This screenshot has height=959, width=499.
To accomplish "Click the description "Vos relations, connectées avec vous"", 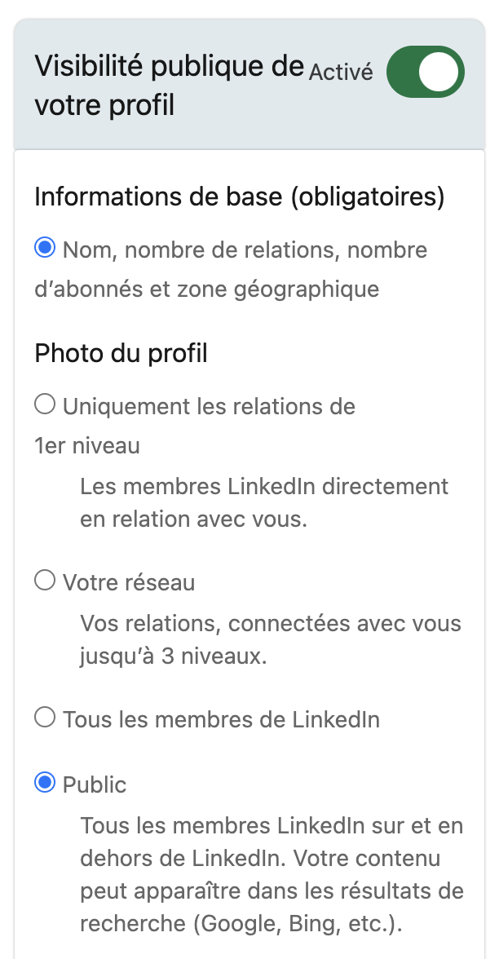I will 271,624.
